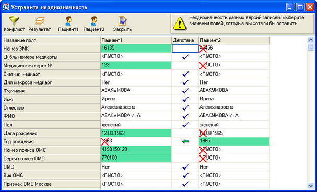Select Пациент2 birth year 1965

(x=234, y=141)
